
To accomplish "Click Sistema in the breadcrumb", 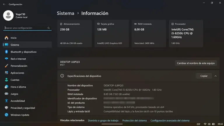I will coord(66,13).
